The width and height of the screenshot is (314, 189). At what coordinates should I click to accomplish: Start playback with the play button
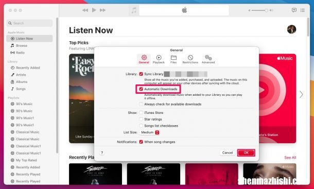pos(94,10)
